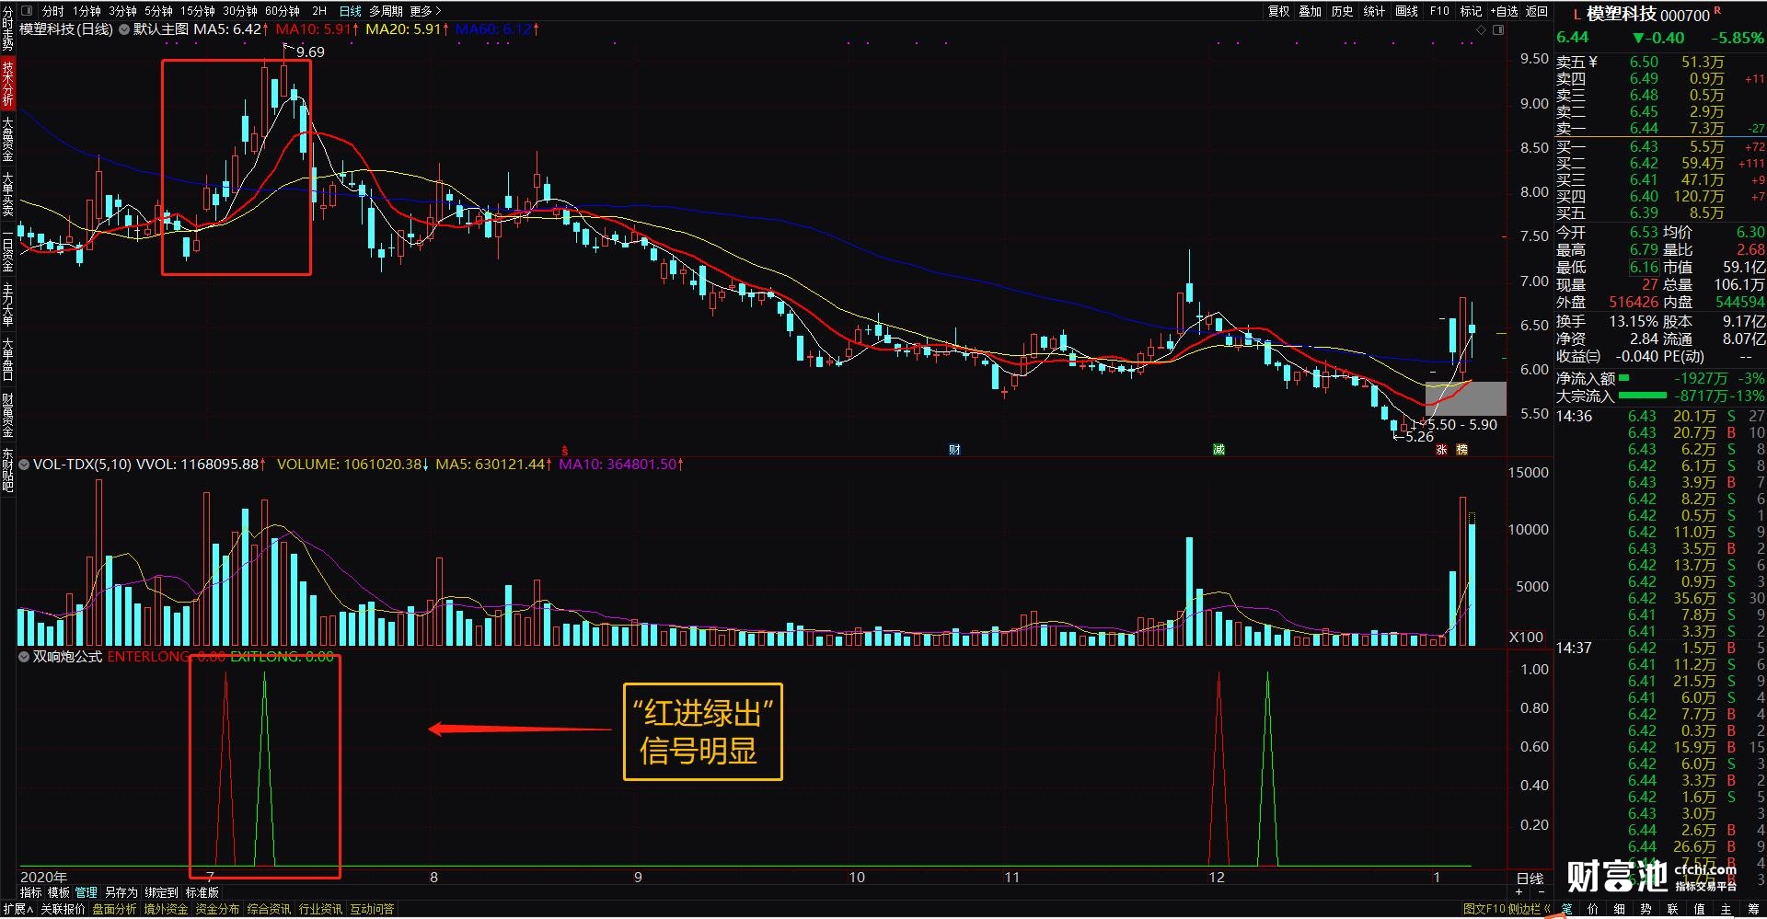Image resolution: width=1767 pixels, height=919 pixels.
Task: Open the 行业资讯 bottom tab
Action: click(320, 909)
